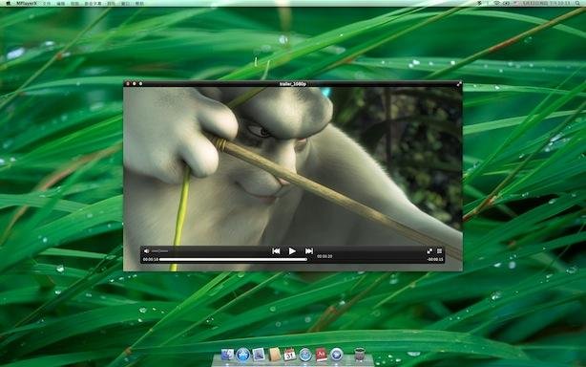Launch App Store from the dock
This screenshot has width=586, height=367.
243,355
